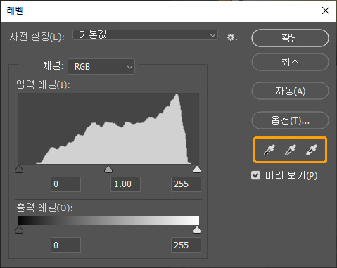
Task: Click the input highlight field 255
Action: coord(186,184)
